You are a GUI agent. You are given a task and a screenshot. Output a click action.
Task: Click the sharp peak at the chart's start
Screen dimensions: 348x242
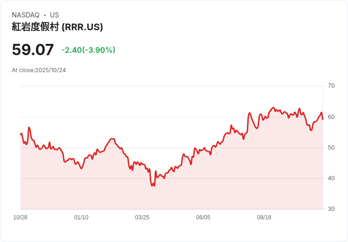point(29,127)
